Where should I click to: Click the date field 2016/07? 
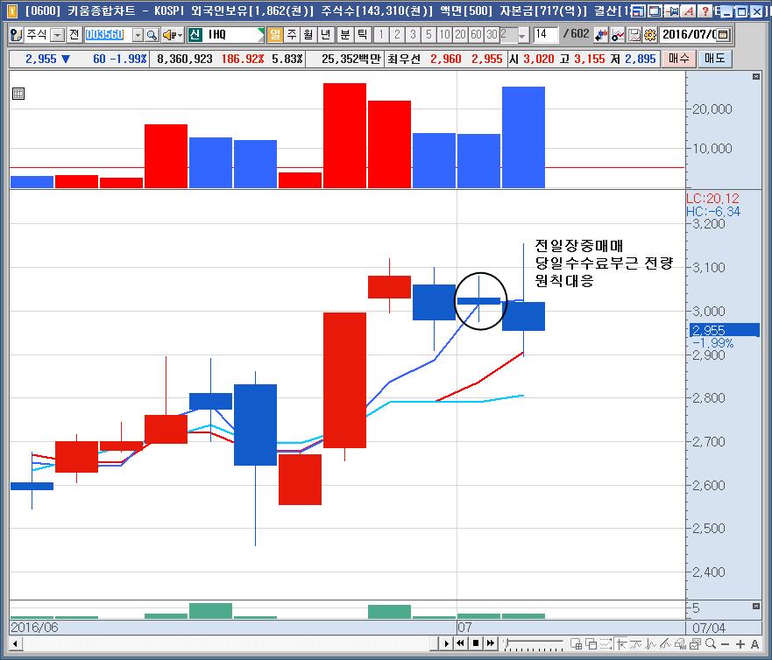(x=688, y=35)
